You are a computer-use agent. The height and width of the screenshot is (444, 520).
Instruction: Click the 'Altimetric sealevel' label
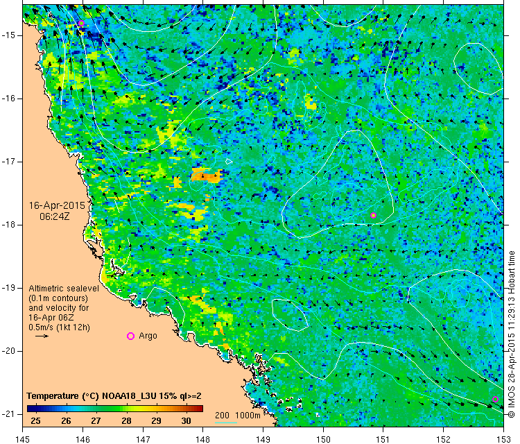(64, 289)
